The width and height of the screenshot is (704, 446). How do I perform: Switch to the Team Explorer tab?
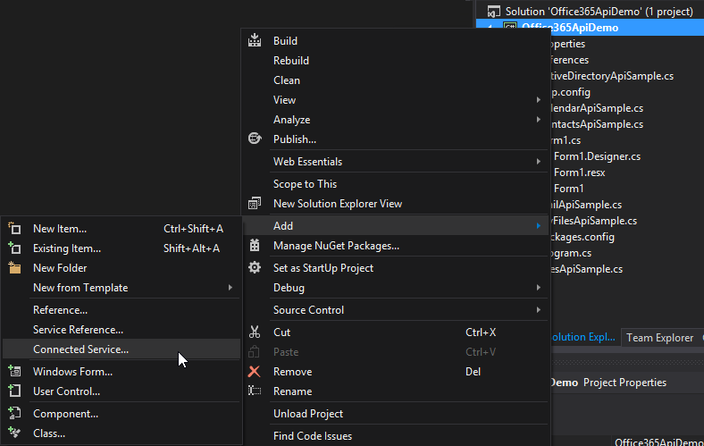(659, 338)
